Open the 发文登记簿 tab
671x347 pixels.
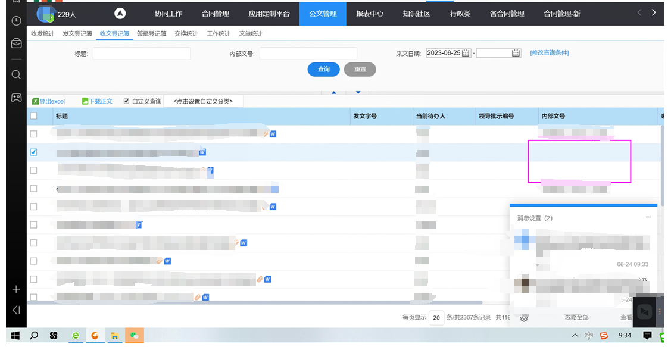(x=77, y=34)
